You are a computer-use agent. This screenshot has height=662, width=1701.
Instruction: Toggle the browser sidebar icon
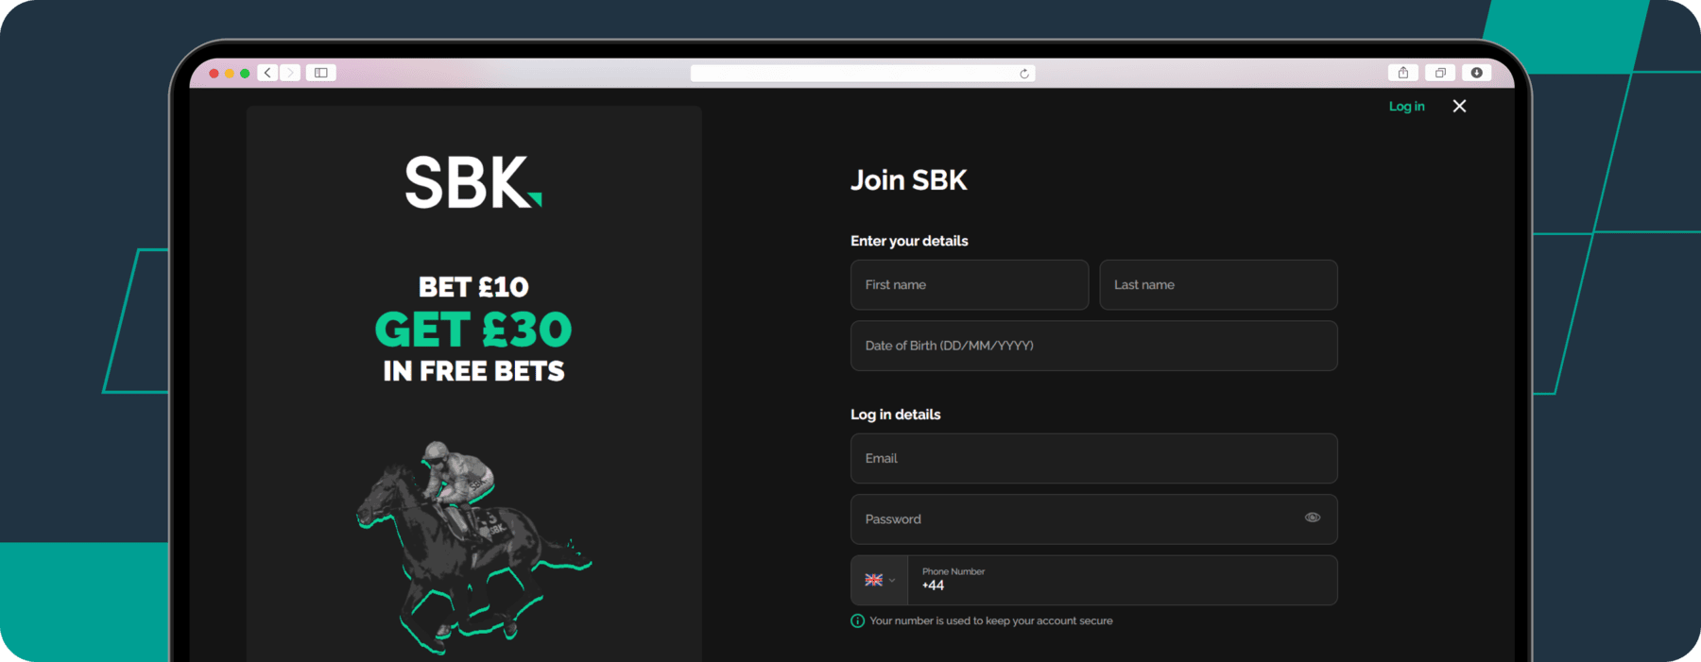pyautogui.click(x=321, y=73)
